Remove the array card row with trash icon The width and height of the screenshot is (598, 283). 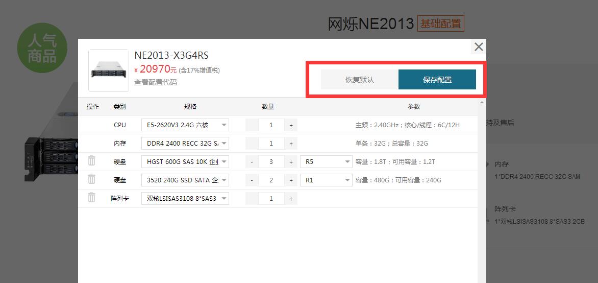click(91, 198)
